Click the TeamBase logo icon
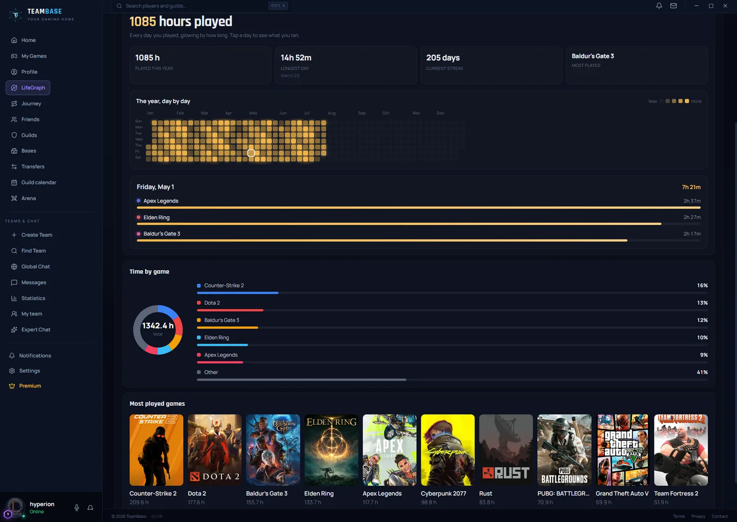737x522 pixels. click(x=15, y=15)
